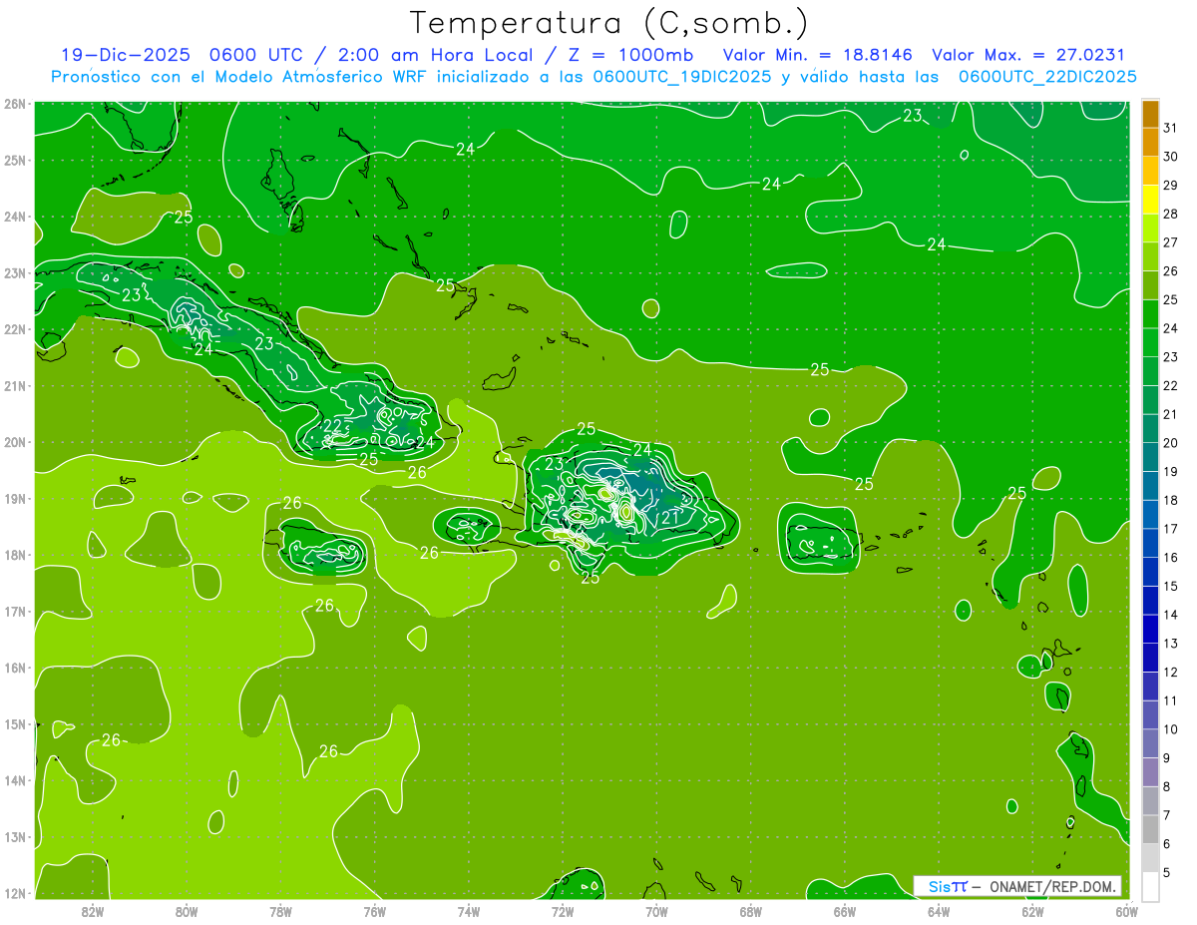This screenshot has width=1197, height=925.
Task: Click the 14N latitude axis label
Action: [x=14, y=780]
